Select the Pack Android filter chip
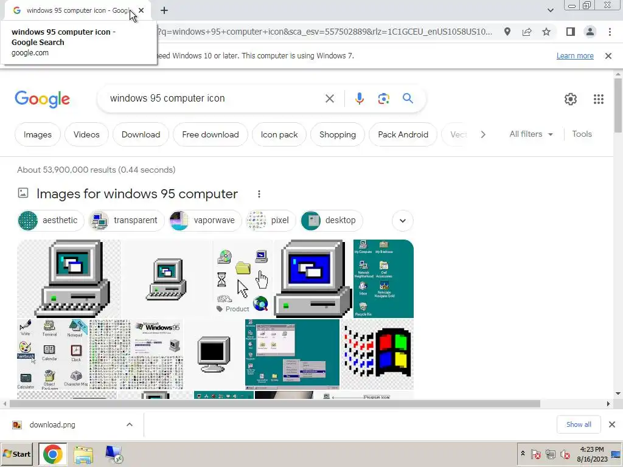The image size is (623, 467). pos(403,134)
